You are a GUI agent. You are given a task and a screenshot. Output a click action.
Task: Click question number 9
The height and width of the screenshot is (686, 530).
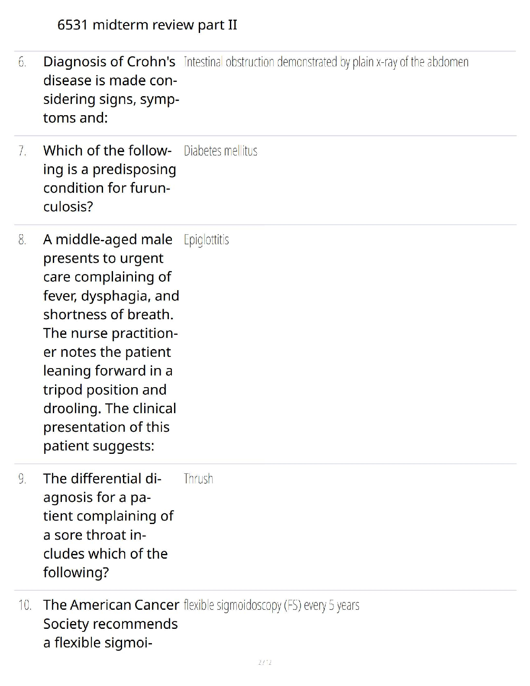[22, 479]
